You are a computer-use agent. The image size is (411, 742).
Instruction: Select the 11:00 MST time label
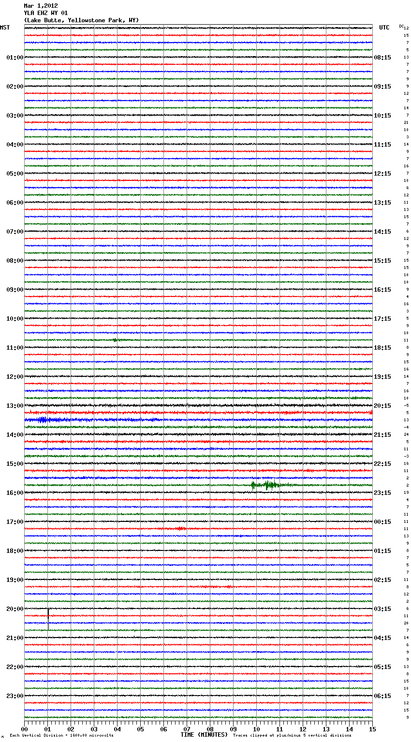(15, 348)
